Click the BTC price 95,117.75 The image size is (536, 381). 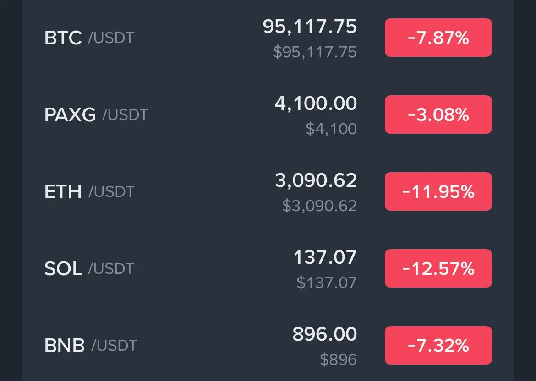[x=310, y=27]
